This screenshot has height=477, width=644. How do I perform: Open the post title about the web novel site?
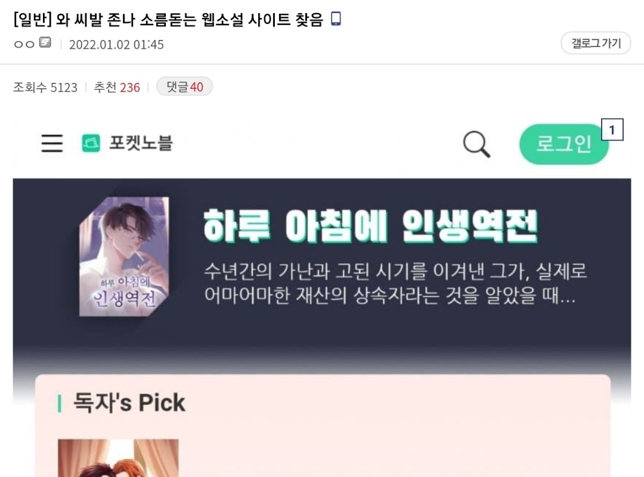[168, 19]
